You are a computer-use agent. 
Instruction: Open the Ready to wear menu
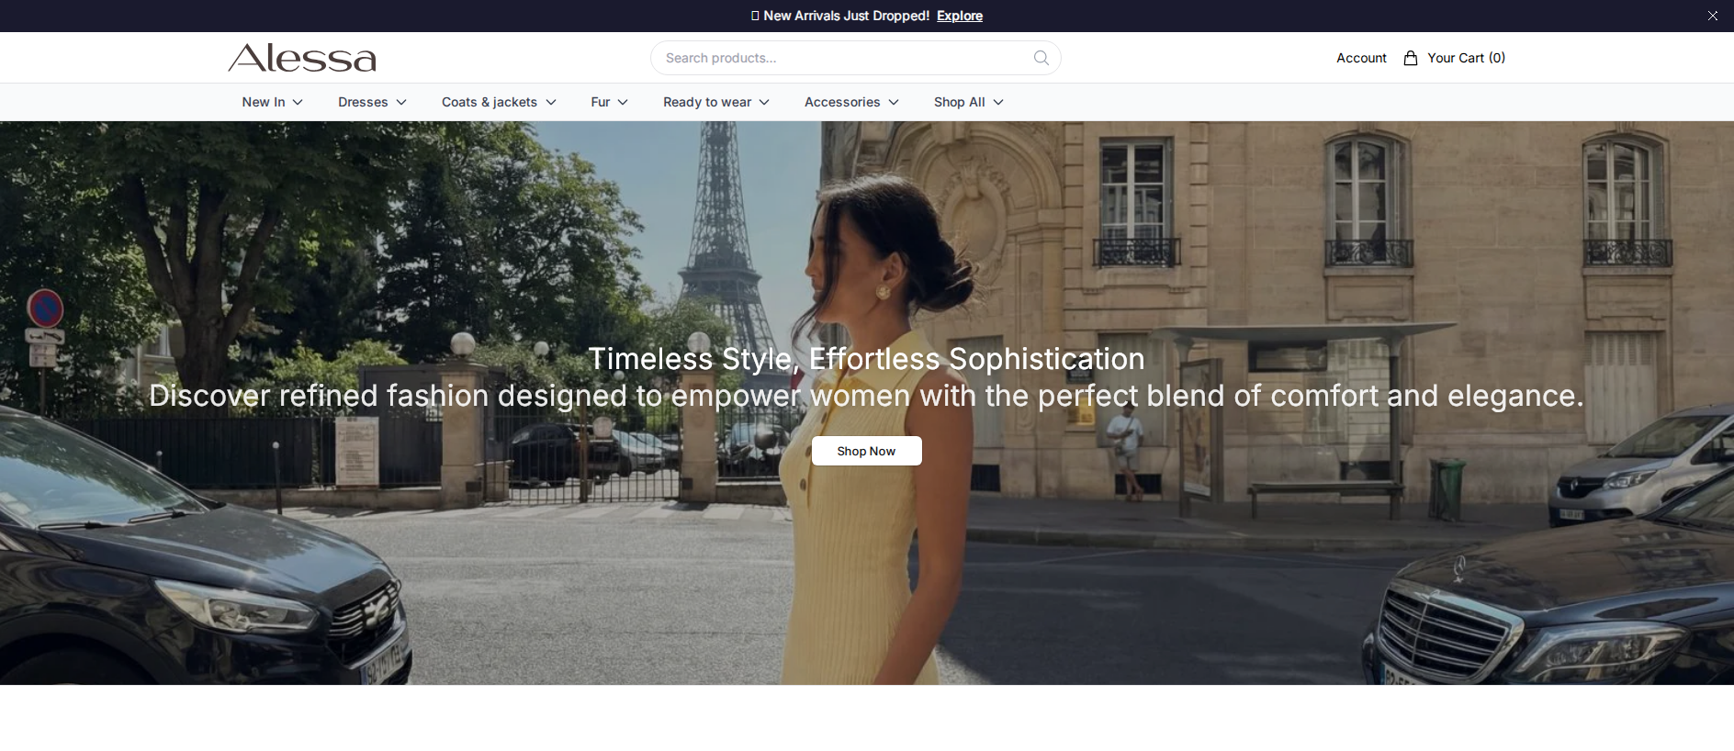coord(707,102)
